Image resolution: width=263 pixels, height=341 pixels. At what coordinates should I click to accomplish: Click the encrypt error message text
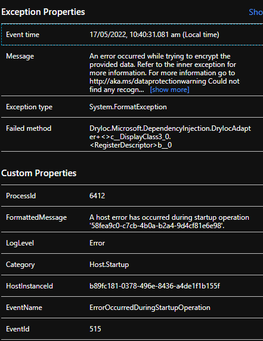[x=165, y=73]
